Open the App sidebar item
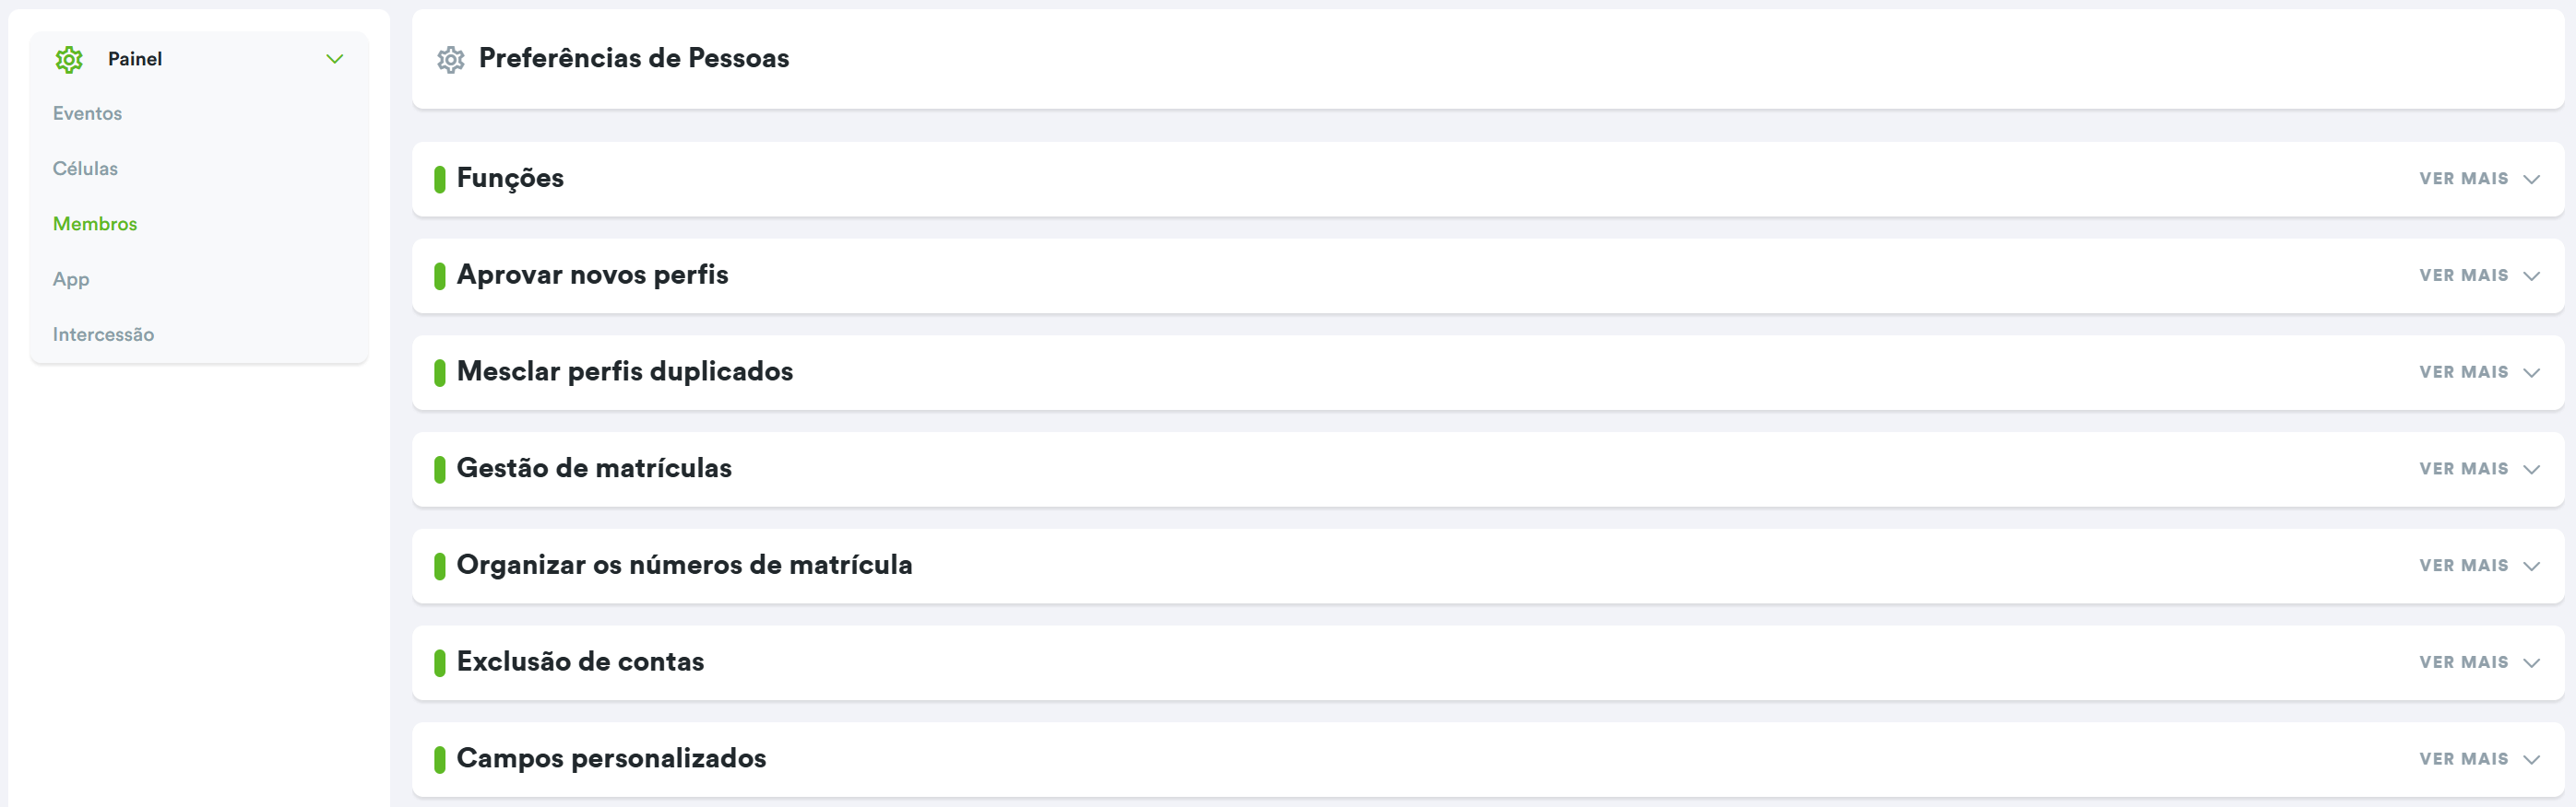The height and width of the screenshot is (807, 2576). 71,280
